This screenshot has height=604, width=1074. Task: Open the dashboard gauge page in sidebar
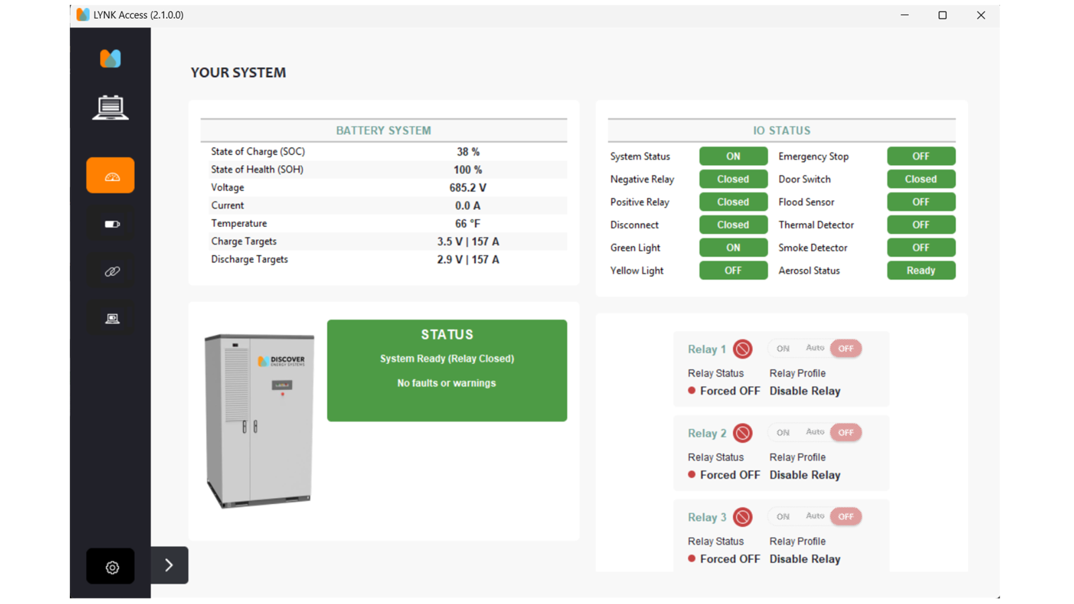tap(110, 176)
